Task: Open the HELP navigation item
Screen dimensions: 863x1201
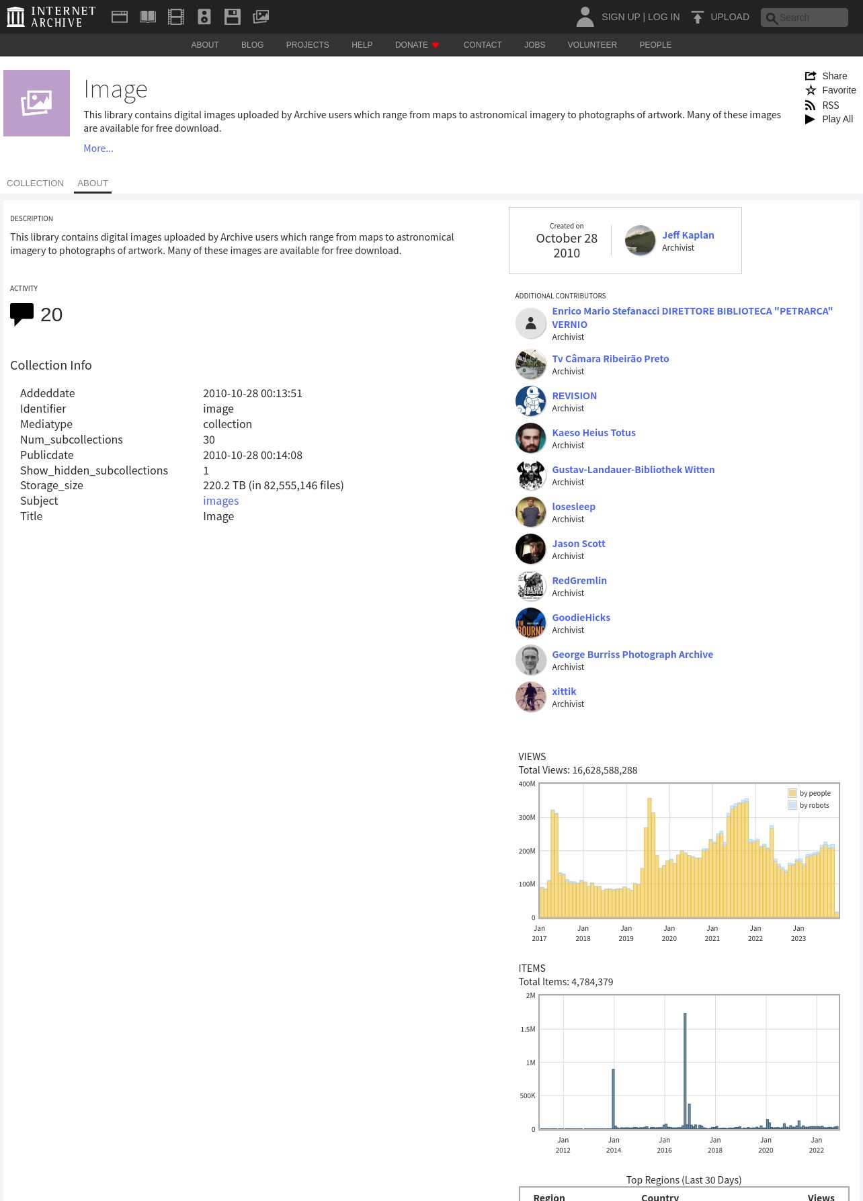Action: coord(362,45)
